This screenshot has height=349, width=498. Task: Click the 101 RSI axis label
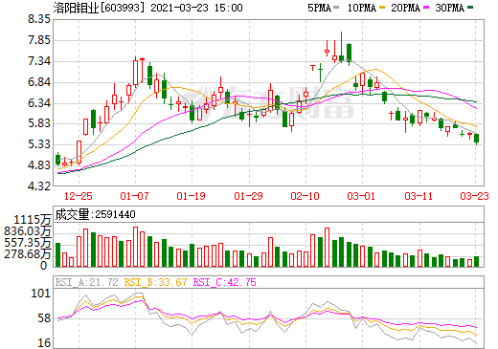(x=41, y=294)
